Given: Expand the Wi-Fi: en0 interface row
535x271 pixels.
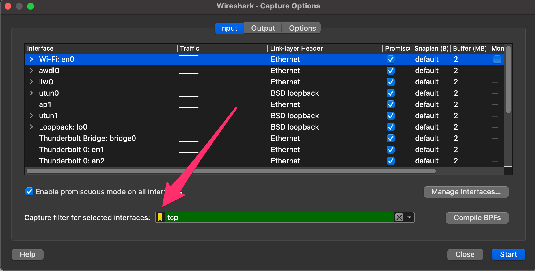Looking at the screenshot, I should tap(31, 59).
